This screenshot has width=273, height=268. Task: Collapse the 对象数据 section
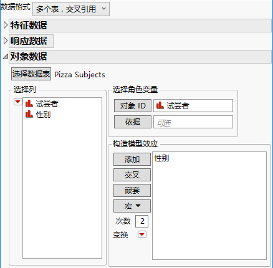coord(6,57)
